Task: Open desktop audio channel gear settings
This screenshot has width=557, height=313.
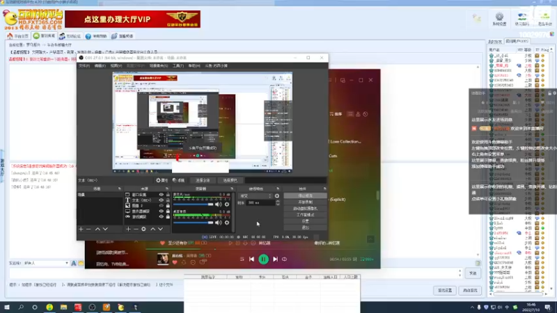Action: 227,223
